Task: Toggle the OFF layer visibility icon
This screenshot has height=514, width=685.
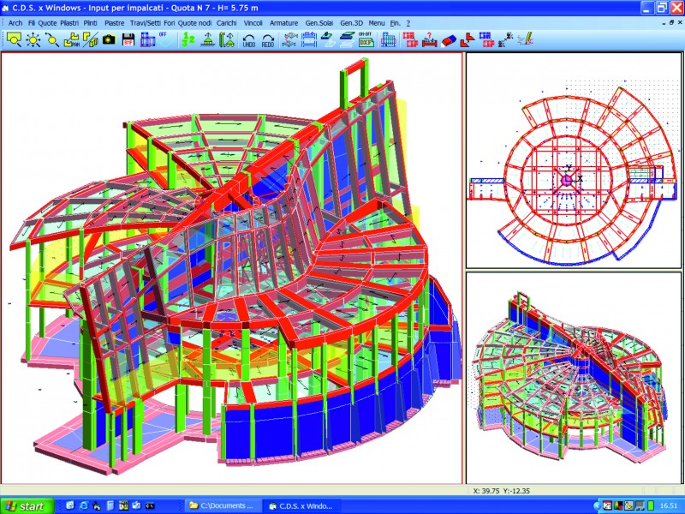Action: pyautogui.click(x=166, y=39)
